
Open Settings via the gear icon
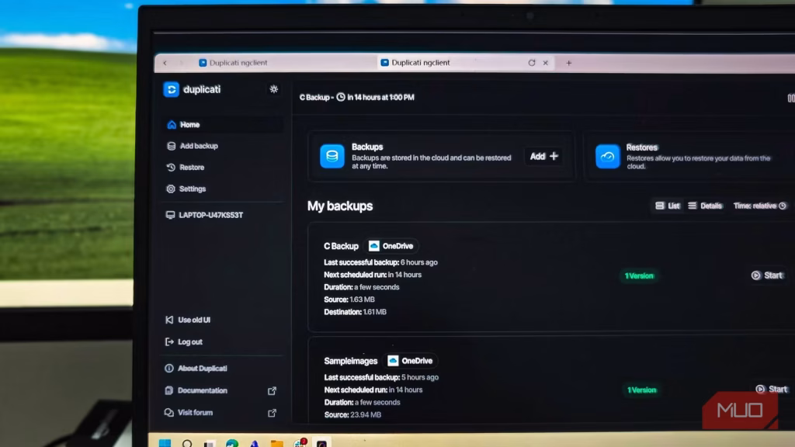pyautogui.click(x=171, y=189)
